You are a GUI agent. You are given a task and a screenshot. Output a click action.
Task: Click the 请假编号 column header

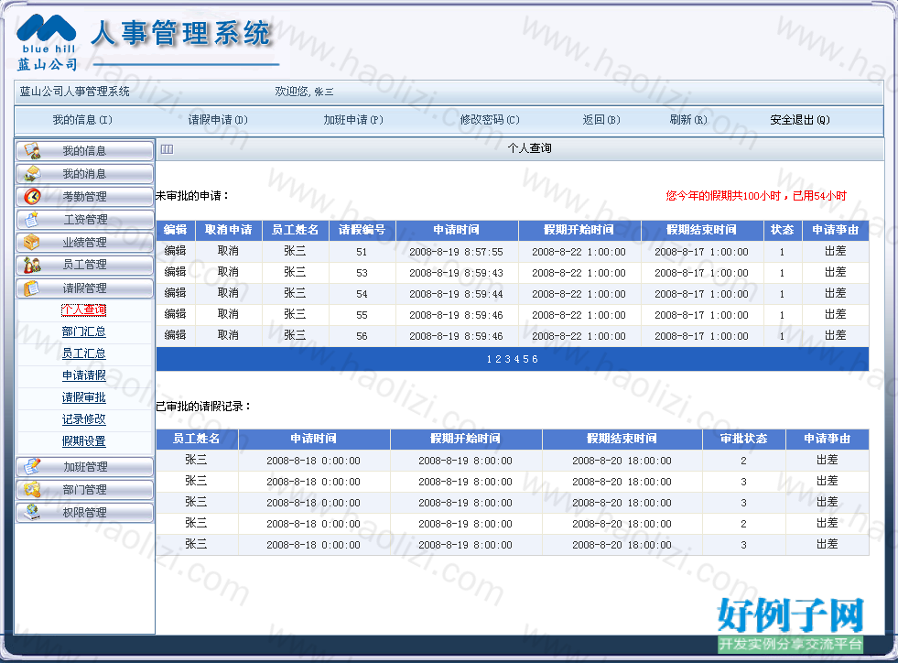362,230
